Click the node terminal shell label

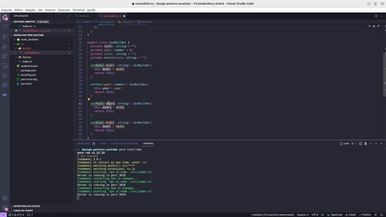pyautogui.click(x=344, y=143)
